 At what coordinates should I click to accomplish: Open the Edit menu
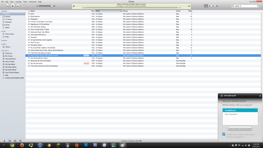(7, 2)
